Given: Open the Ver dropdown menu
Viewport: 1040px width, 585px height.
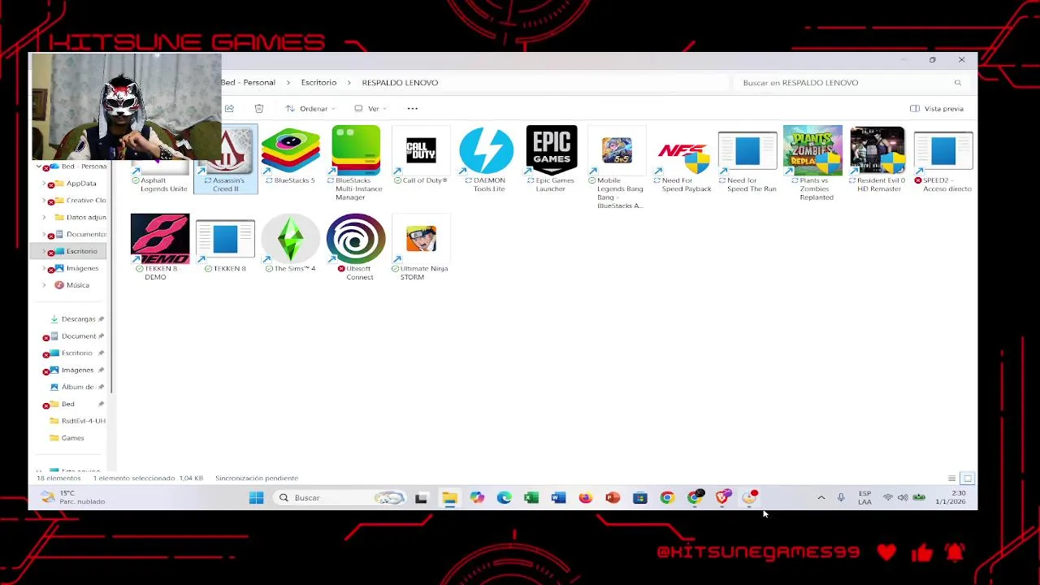Looking at the screenshot, I should [x=370, y=108].
